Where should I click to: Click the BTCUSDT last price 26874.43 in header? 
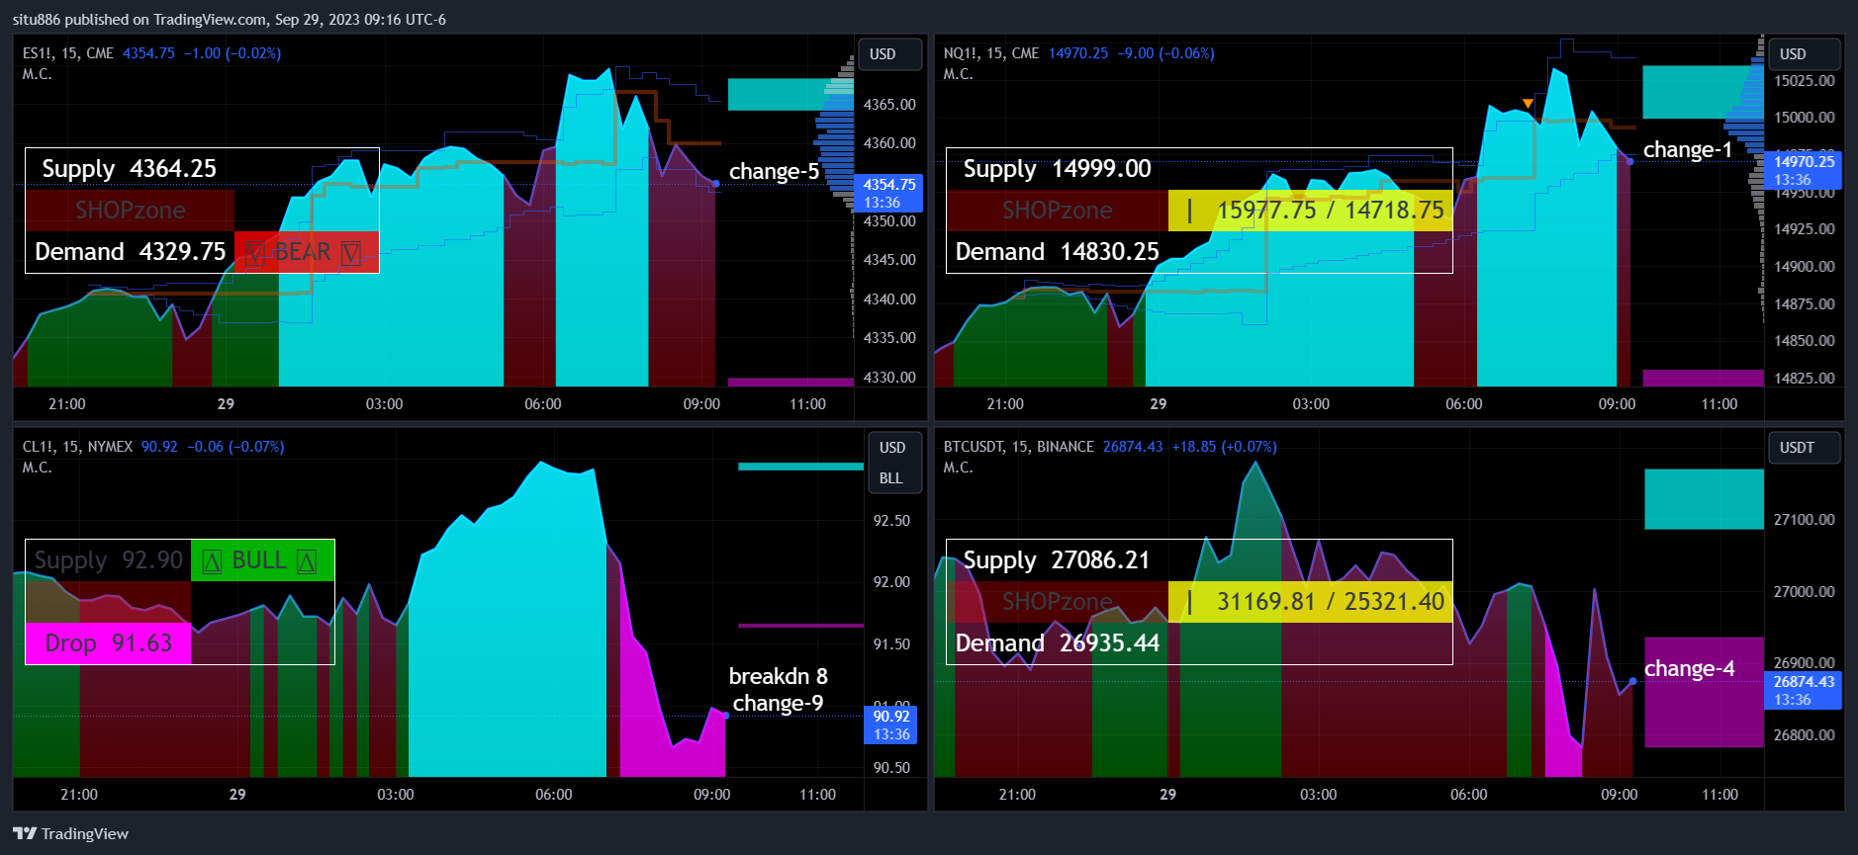point(1133,447)
